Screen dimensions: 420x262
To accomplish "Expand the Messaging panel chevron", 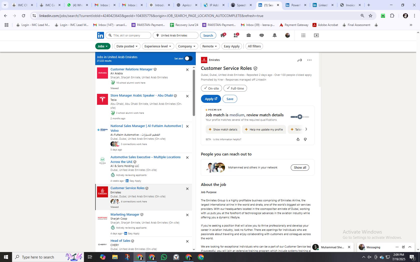I will (x=410, y=247).
